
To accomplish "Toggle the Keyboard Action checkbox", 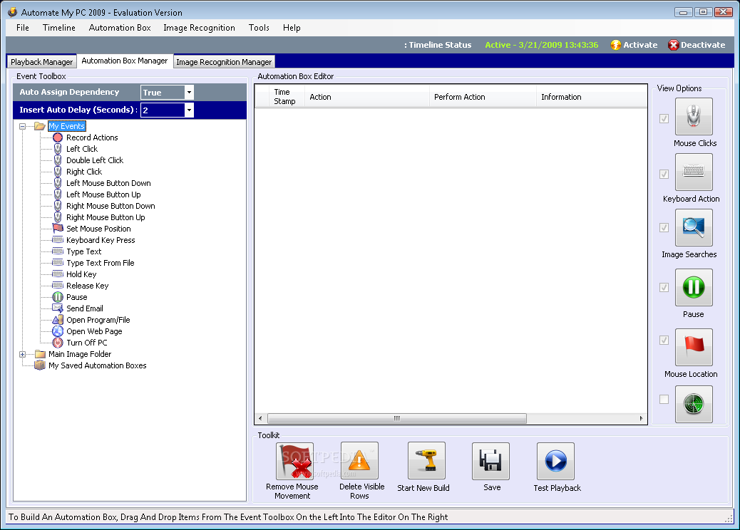I will 664,174.
